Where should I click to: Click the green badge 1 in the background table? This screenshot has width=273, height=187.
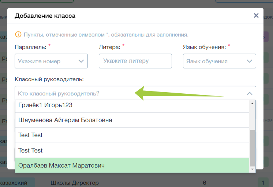263,183
